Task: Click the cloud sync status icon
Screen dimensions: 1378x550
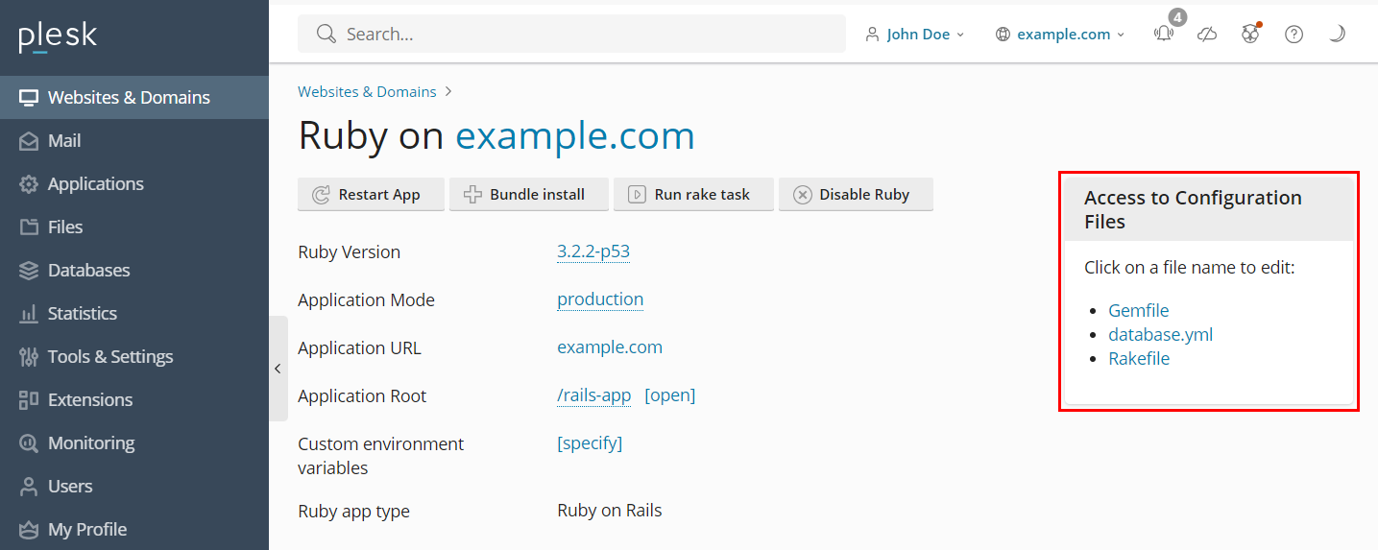Action: [1207, 35]
